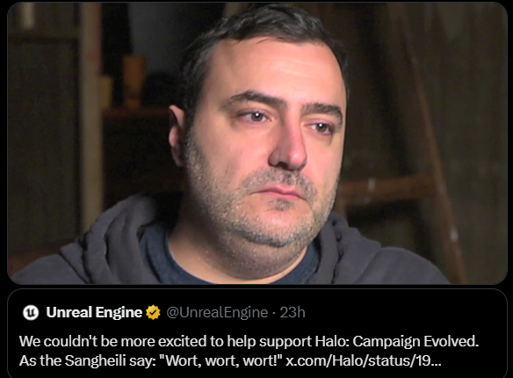Click the gold verified badge
The height and width of the screenshot is (378, 513).
pos(153,312)
